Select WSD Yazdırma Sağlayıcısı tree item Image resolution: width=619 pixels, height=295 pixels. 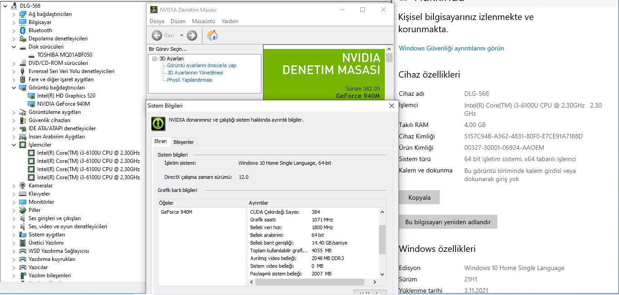pyautogui.click(x=59, y=251)
